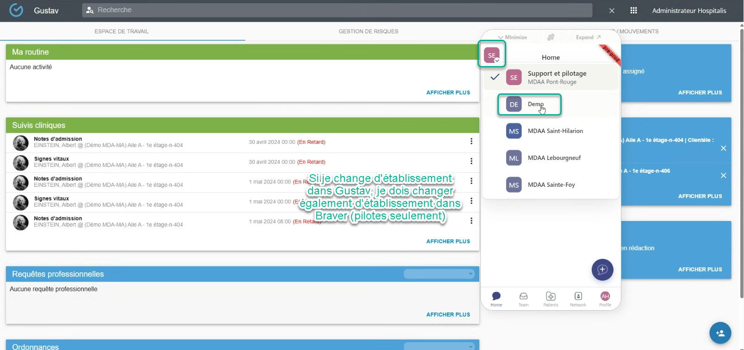Click Afficher plus under Suivis cliniques

pyautogui.click(x=448, y=241)
